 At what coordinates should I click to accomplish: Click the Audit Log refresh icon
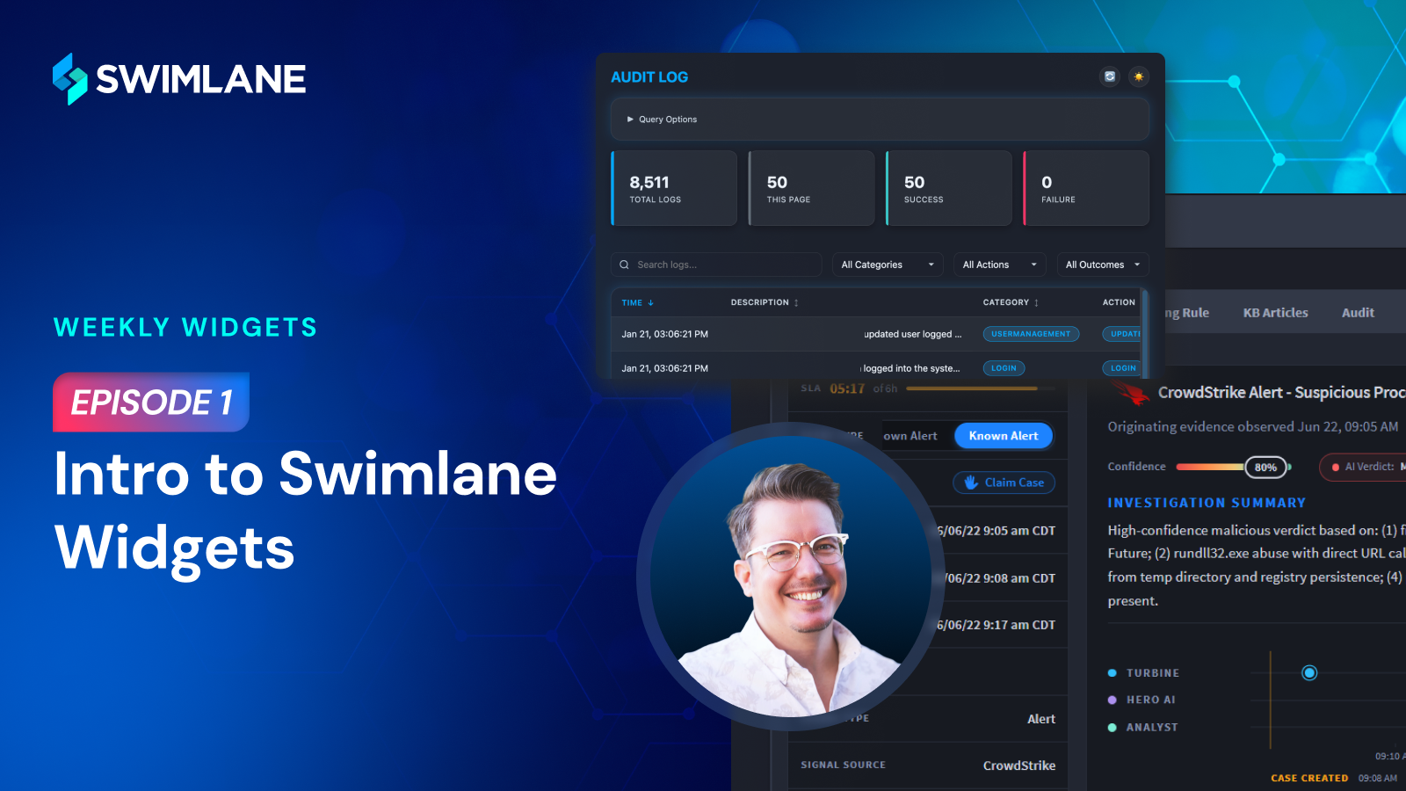pos(1110,76)
